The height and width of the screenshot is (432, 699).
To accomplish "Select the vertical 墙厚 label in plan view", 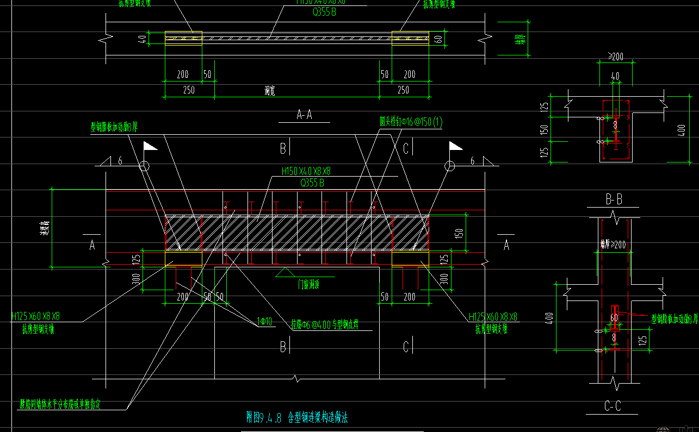I will (x=520, y=39).
